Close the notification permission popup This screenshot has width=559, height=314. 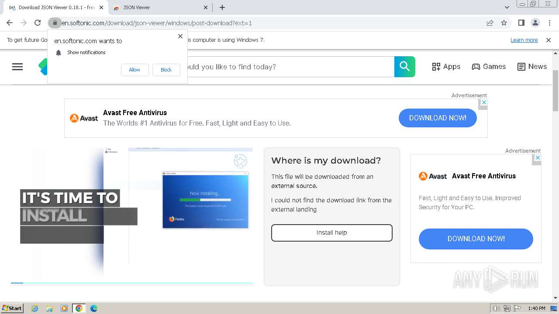pos(180,36)
